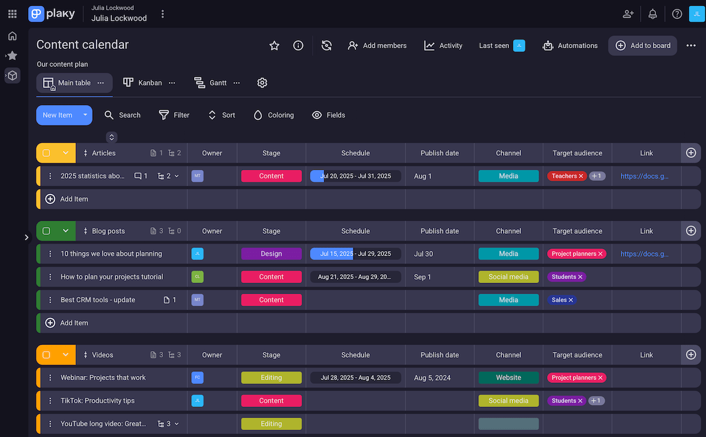Screen dimensions: 706x437
Task: Add a column to the Articles group
Action: 691,153
